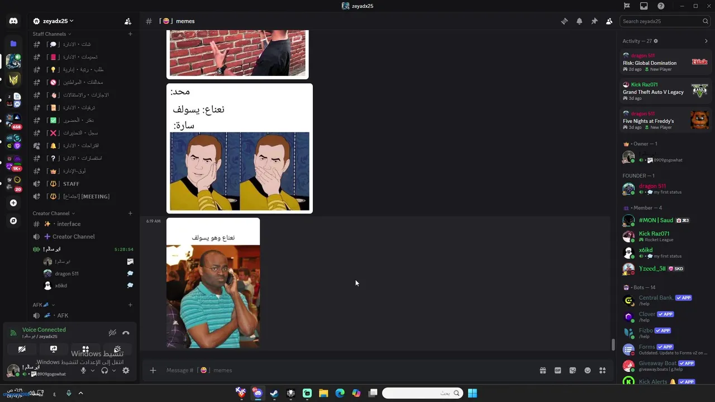
Task: Open the gift icon in message bar
Action: tap(542, 370)
